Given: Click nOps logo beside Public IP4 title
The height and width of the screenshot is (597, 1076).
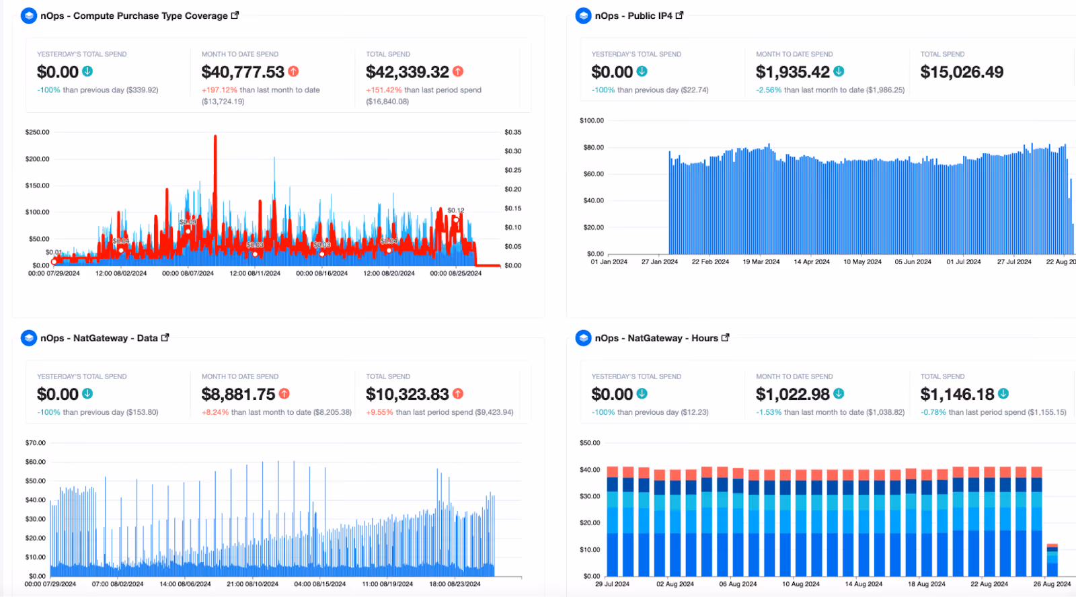Looking at the screenshot, I should (583, 15).
